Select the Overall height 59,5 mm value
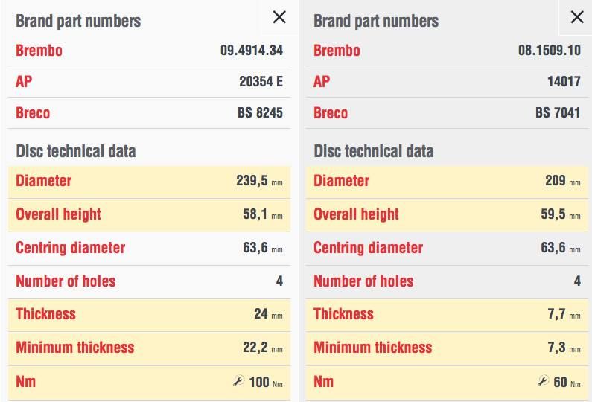Viewport: 592px width, 402px height. point(560,214)
